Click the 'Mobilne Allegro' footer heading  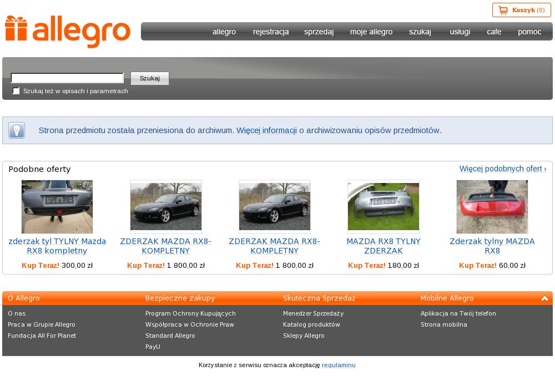click(x=447, y=298)
